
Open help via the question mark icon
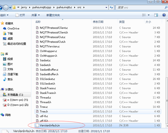click(x=164, y=15)
